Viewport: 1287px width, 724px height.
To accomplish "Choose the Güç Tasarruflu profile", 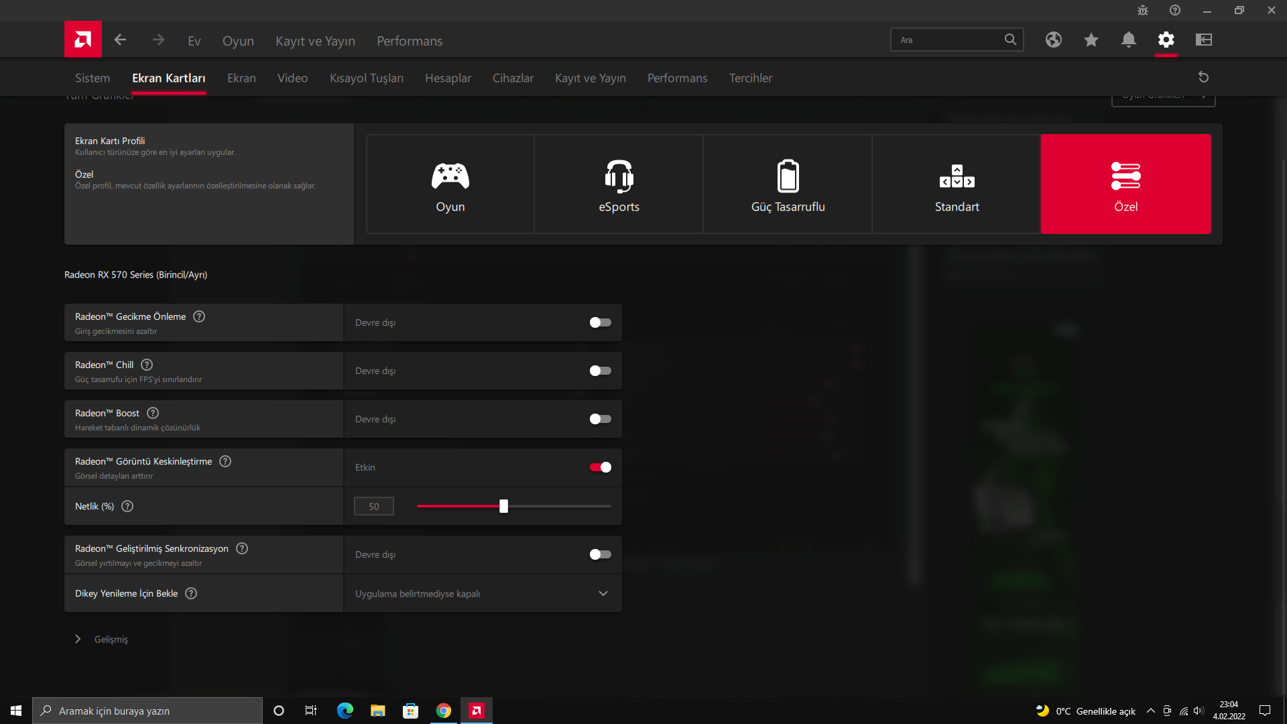I will (x=788, y=184).
